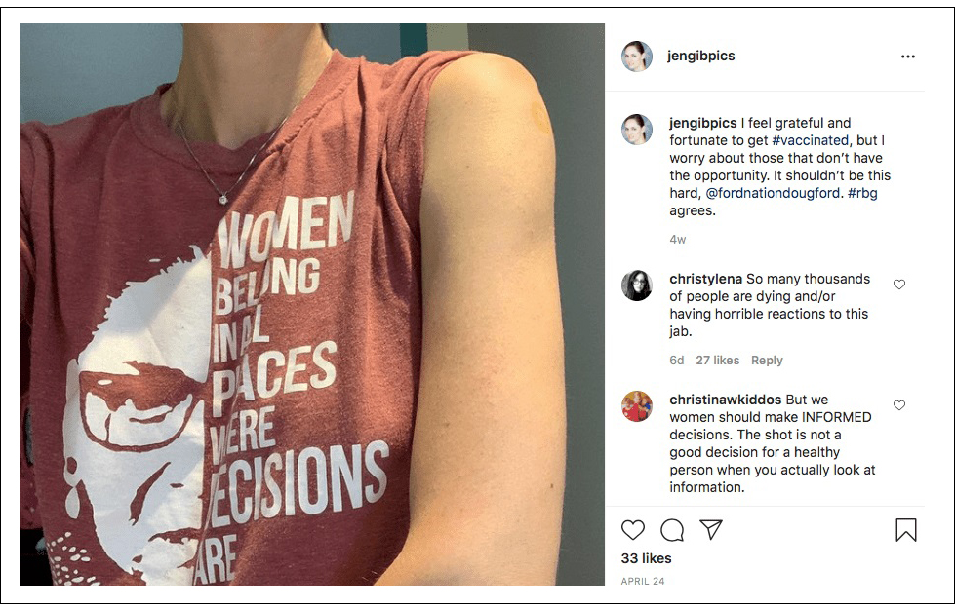Like christylena's comment
The height and width of the screenshot is (609, 955).
pyautogui.click(x=899, y=285)
